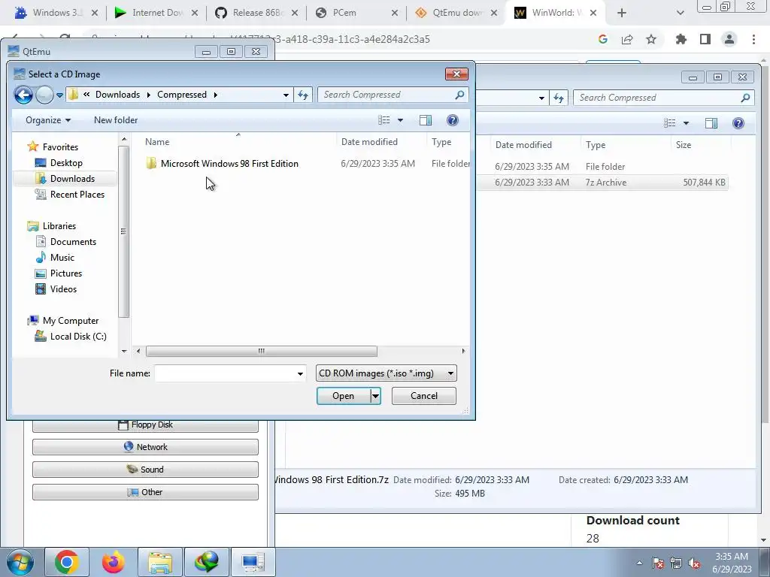
Task: Sort by Size column in Explorer window
Action: point(683,145)
